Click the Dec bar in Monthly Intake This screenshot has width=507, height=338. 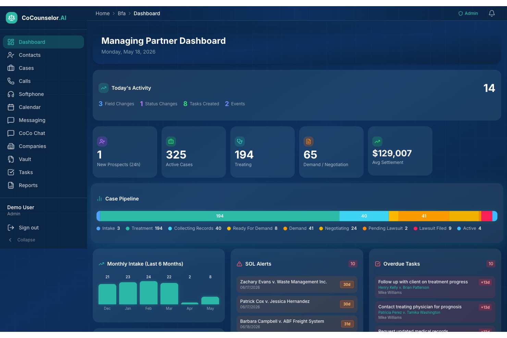107,294
